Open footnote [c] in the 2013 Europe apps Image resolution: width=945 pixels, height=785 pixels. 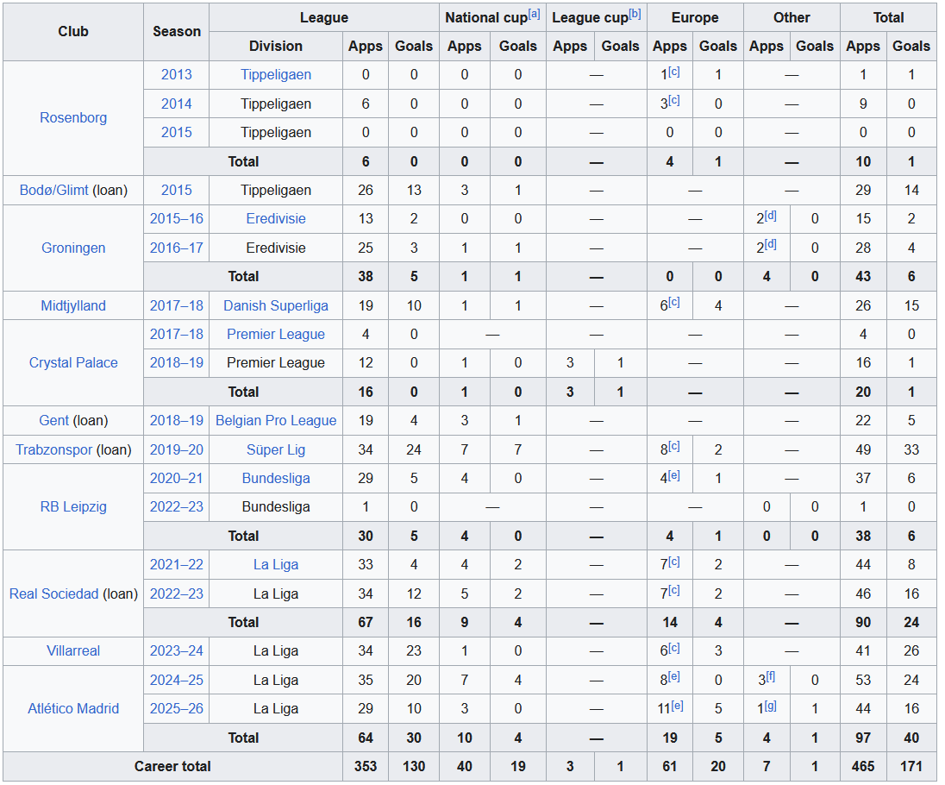pos(673,71)
